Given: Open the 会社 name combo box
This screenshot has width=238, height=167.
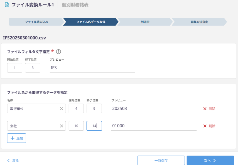Looking at the screenshot, I should pos(36,126).
